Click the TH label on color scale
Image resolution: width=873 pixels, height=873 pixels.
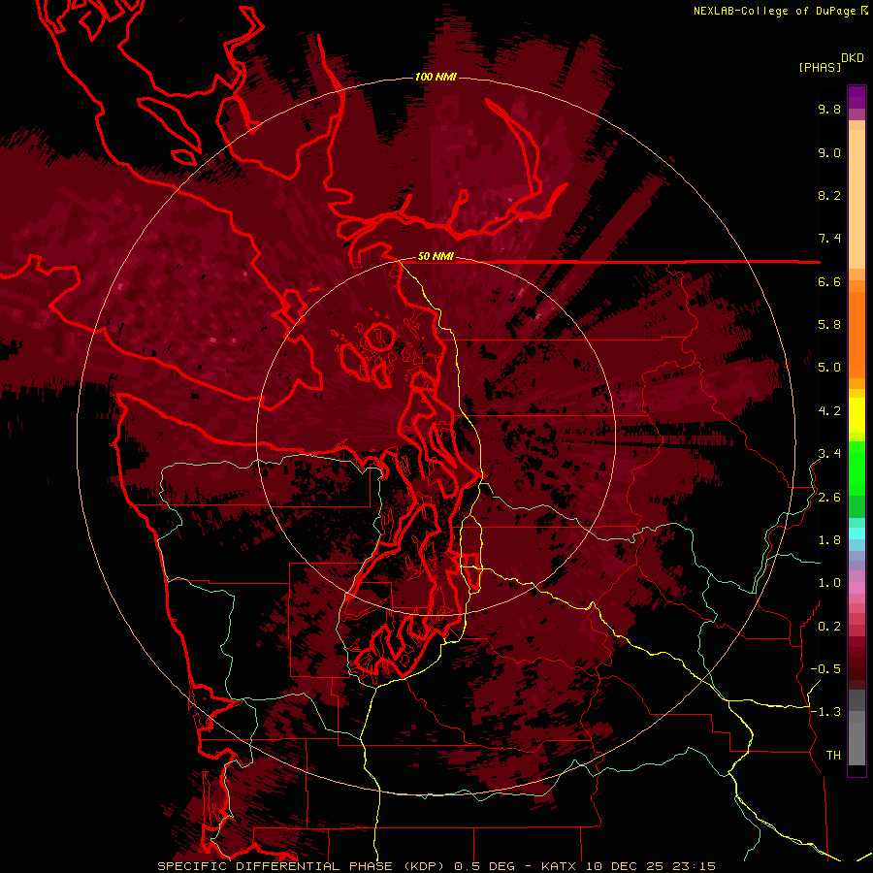833,756
